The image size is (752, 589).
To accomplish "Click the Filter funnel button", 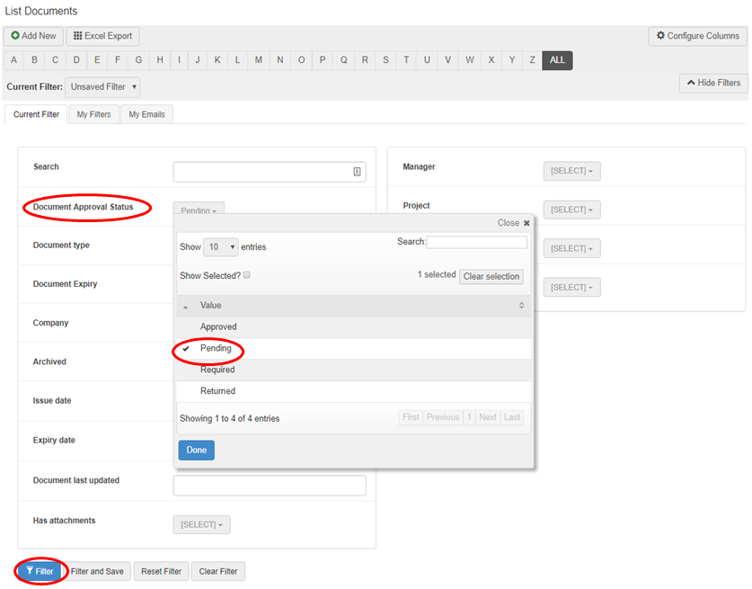I will 40,571.
